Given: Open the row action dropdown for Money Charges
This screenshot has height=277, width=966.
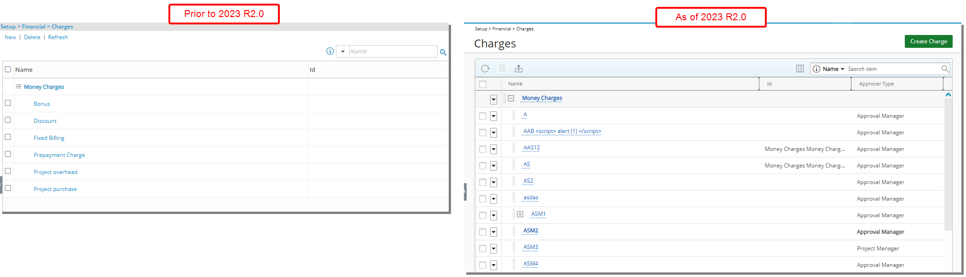Looking at the screenshot, I should pos(493,99).
